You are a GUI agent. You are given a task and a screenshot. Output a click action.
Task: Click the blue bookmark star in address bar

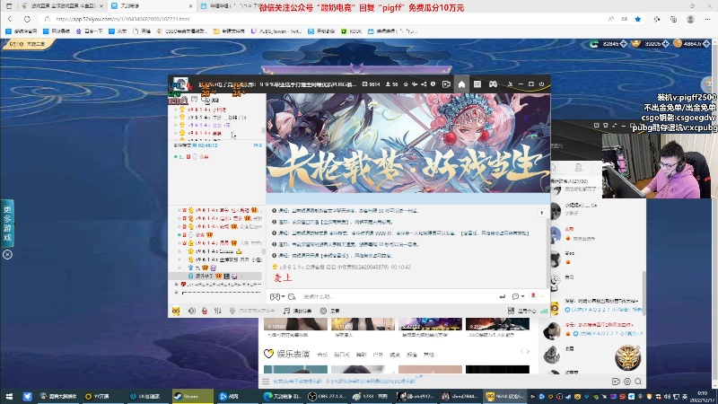[637, 19]
